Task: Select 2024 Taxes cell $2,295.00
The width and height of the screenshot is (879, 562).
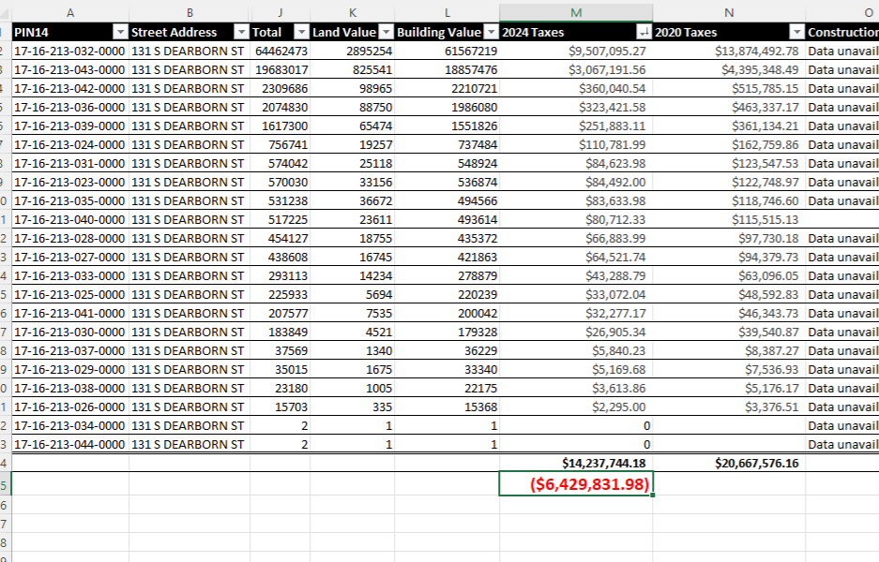Action: [x=576, y=407]
